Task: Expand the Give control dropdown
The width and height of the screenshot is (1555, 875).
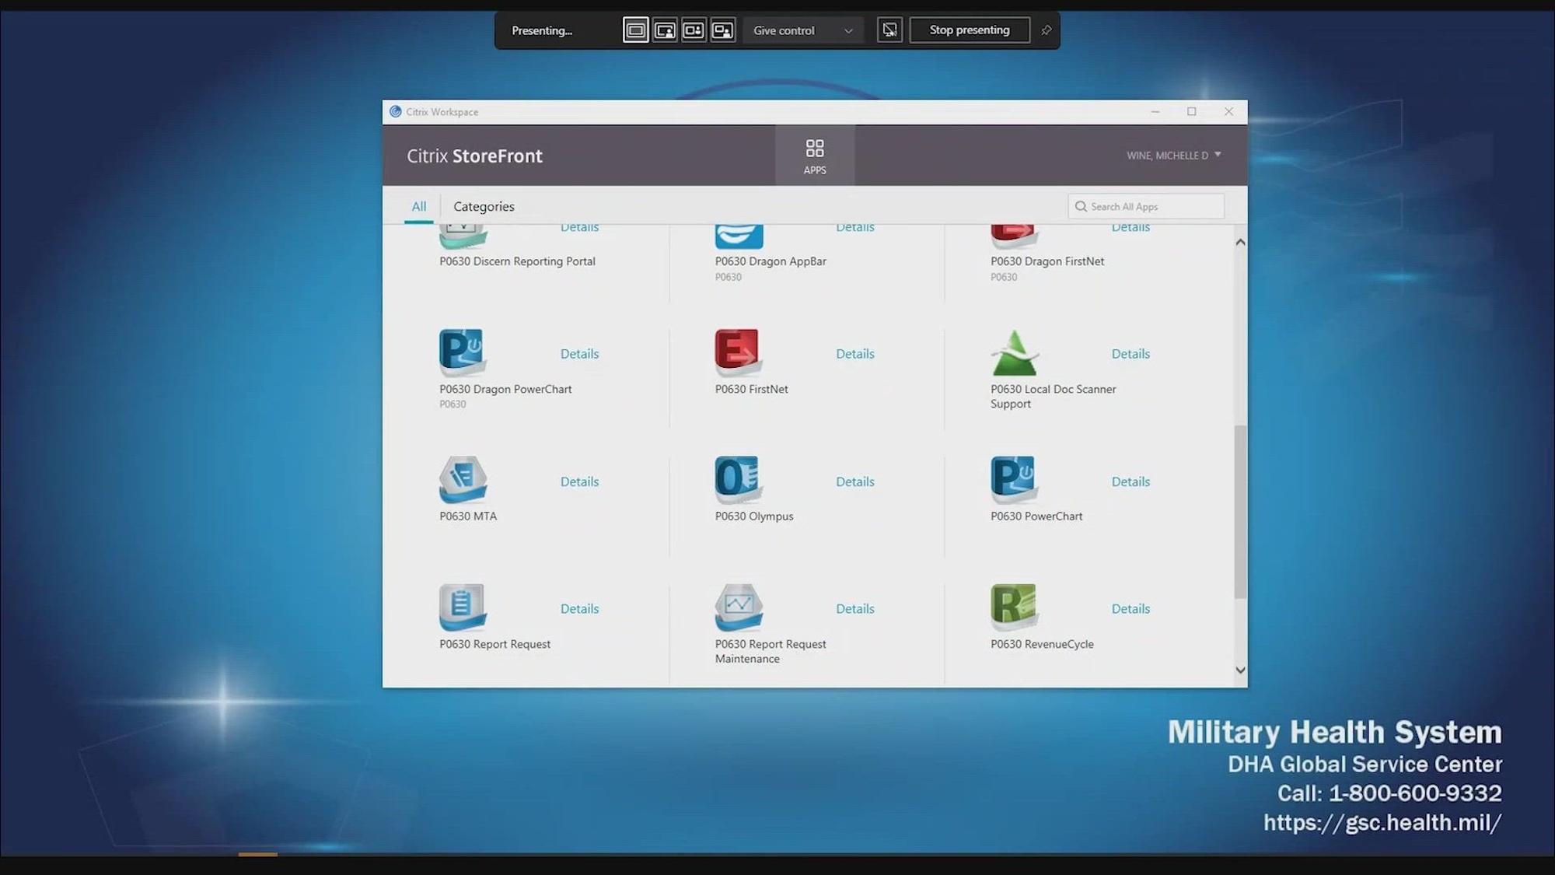Action: coord(802,30)
